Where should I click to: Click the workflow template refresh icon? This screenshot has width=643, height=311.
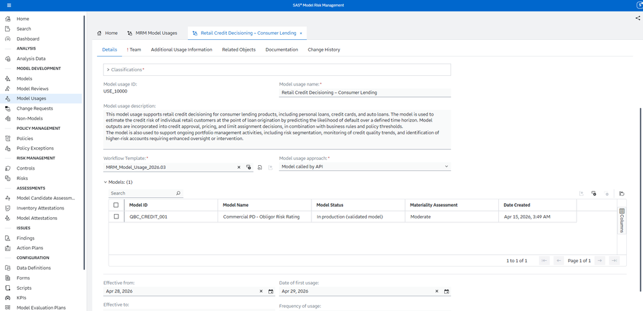259,167
